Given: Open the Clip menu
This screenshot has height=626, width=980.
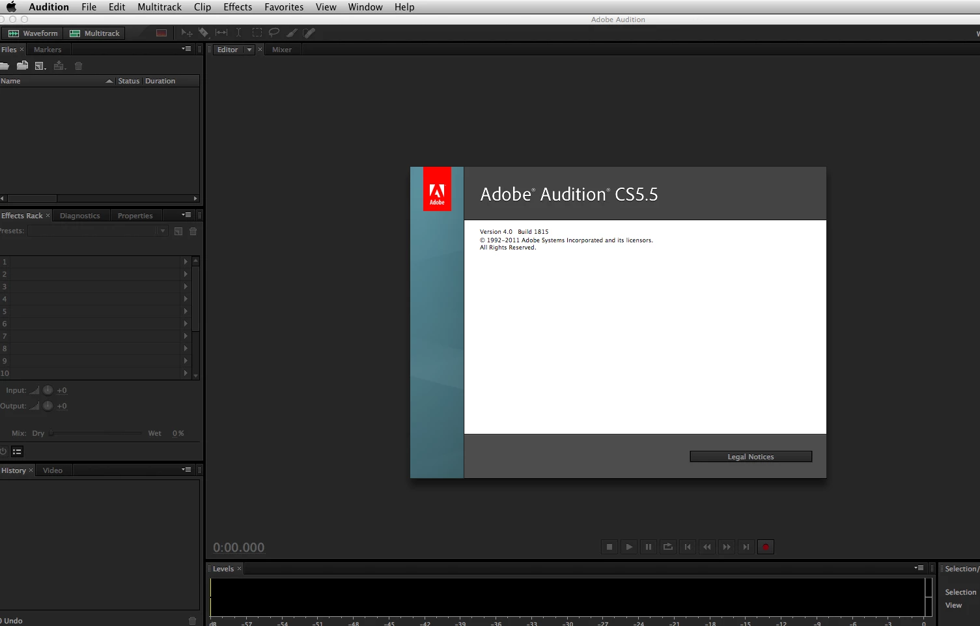Looking at the screenshot, I should [203, 7].
